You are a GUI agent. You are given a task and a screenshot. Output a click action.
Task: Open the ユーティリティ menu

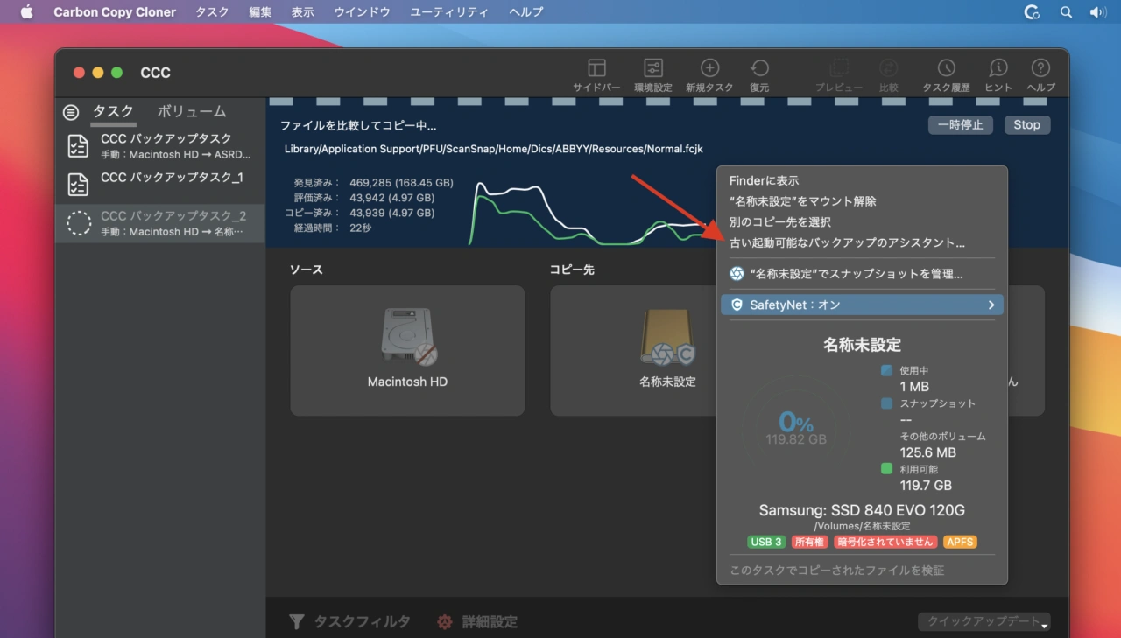[449, 12]
